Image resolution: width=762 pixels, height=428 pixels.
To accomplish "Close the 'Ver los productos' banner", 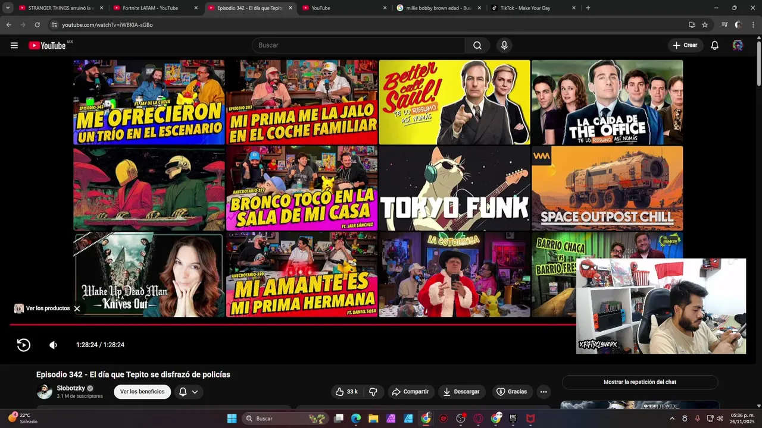I will click(77, 309).
